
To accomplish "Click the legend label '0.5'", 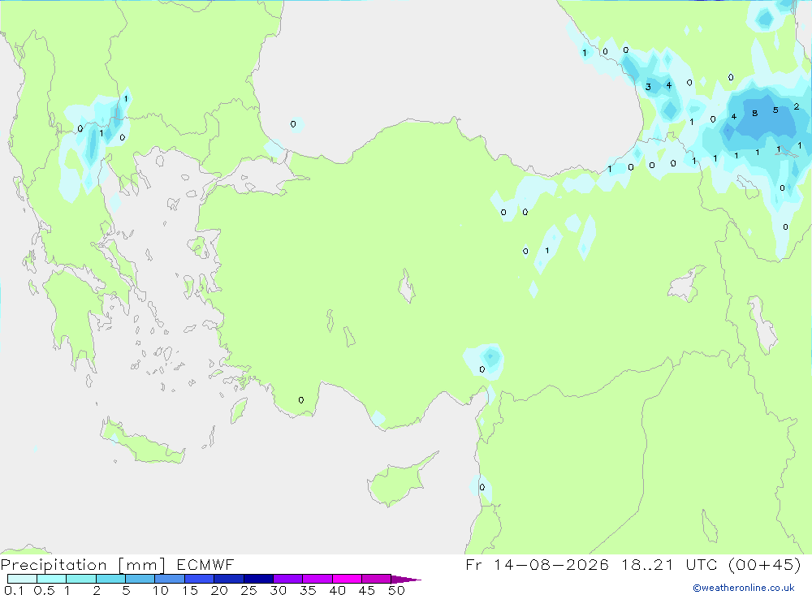I will coord(44,590).
